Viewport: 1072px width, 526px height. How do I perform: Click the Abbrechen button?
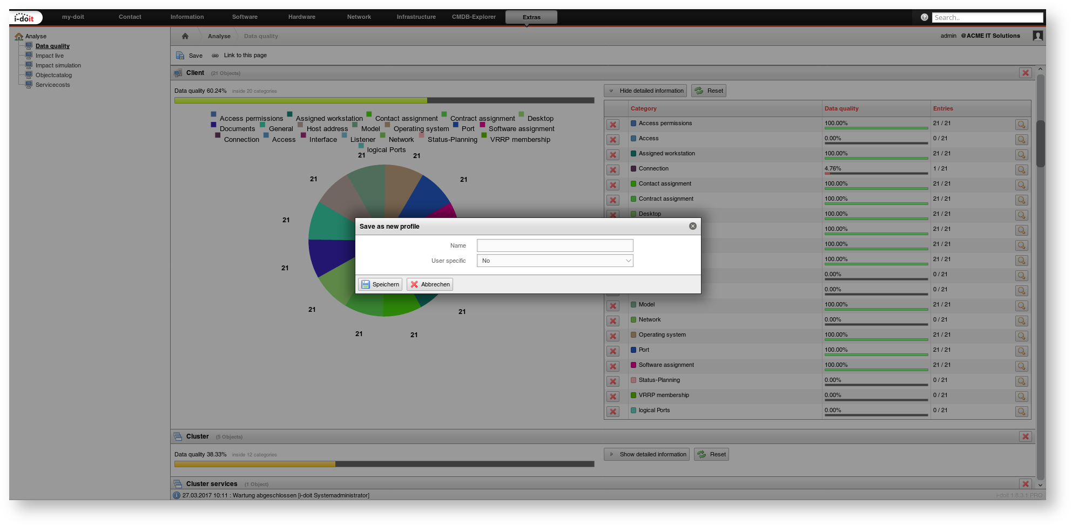tap(430, 284)
